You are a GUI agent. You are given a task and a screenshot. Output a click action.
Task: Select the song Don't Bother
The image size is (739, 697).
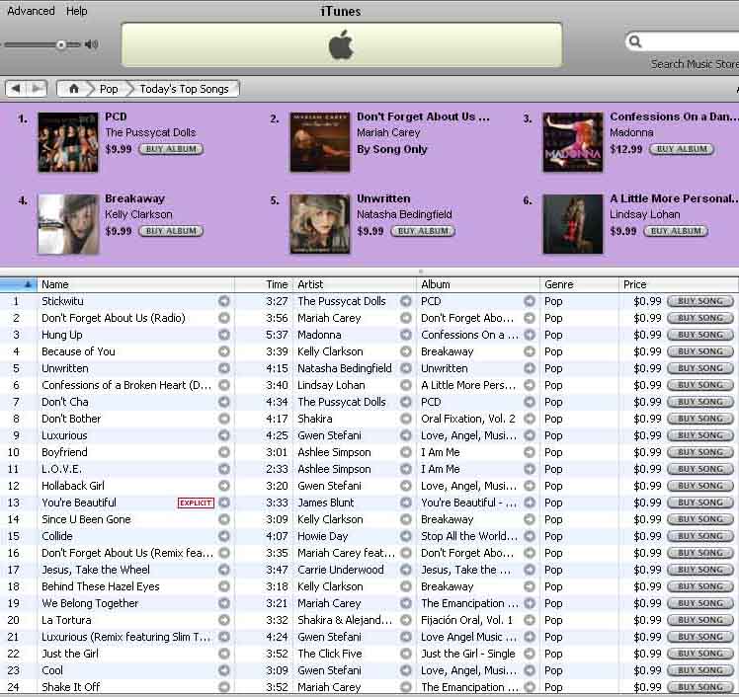[71, 419]
